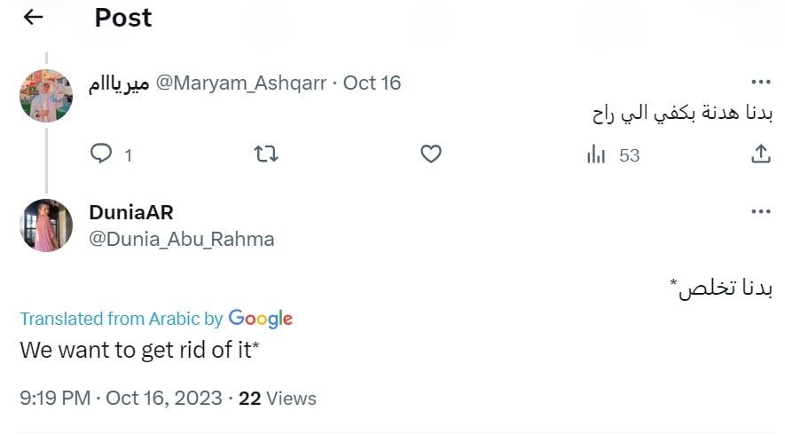785x435 pixels.
Task: Open more options on Maryam's post
Action: tap(760, 83)
